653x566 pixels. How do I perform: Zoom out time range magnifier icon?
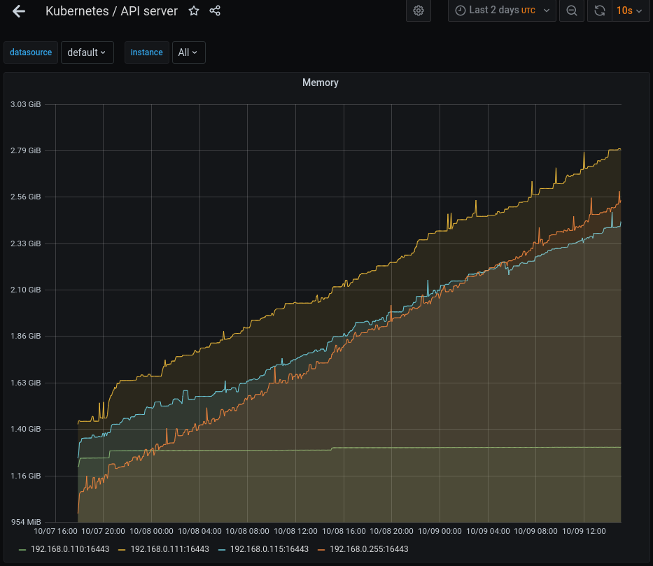click(x=572, y=10)
